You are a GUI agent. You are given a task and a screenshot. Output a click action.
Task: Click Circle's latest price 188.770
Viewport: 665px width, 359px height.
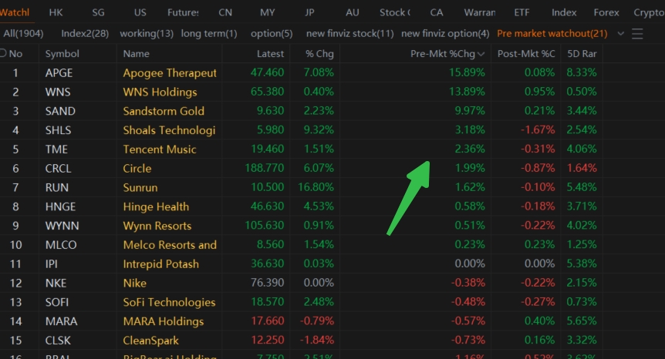tap(264, 168)
